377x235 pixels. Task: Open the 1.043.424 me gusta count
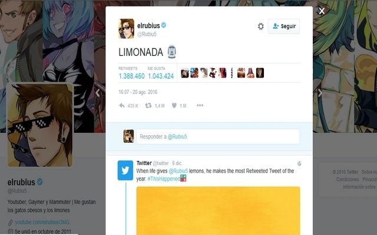161,76
